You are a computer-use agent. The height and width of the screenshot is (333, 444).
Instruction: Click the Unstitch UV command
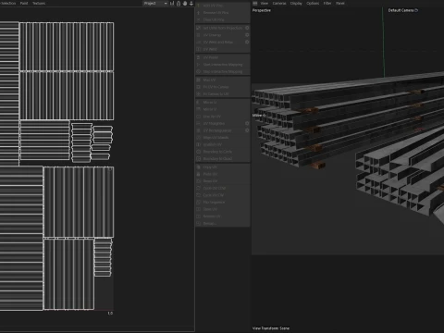222,144
